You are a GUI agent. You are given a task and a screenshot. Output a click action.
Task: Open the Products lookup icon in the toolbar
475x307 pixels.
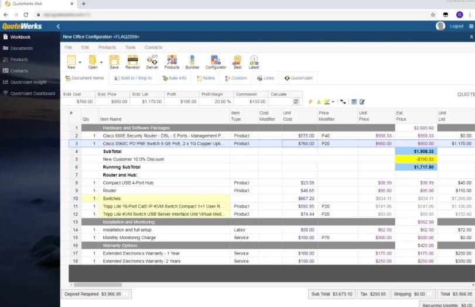pos(172,62)
